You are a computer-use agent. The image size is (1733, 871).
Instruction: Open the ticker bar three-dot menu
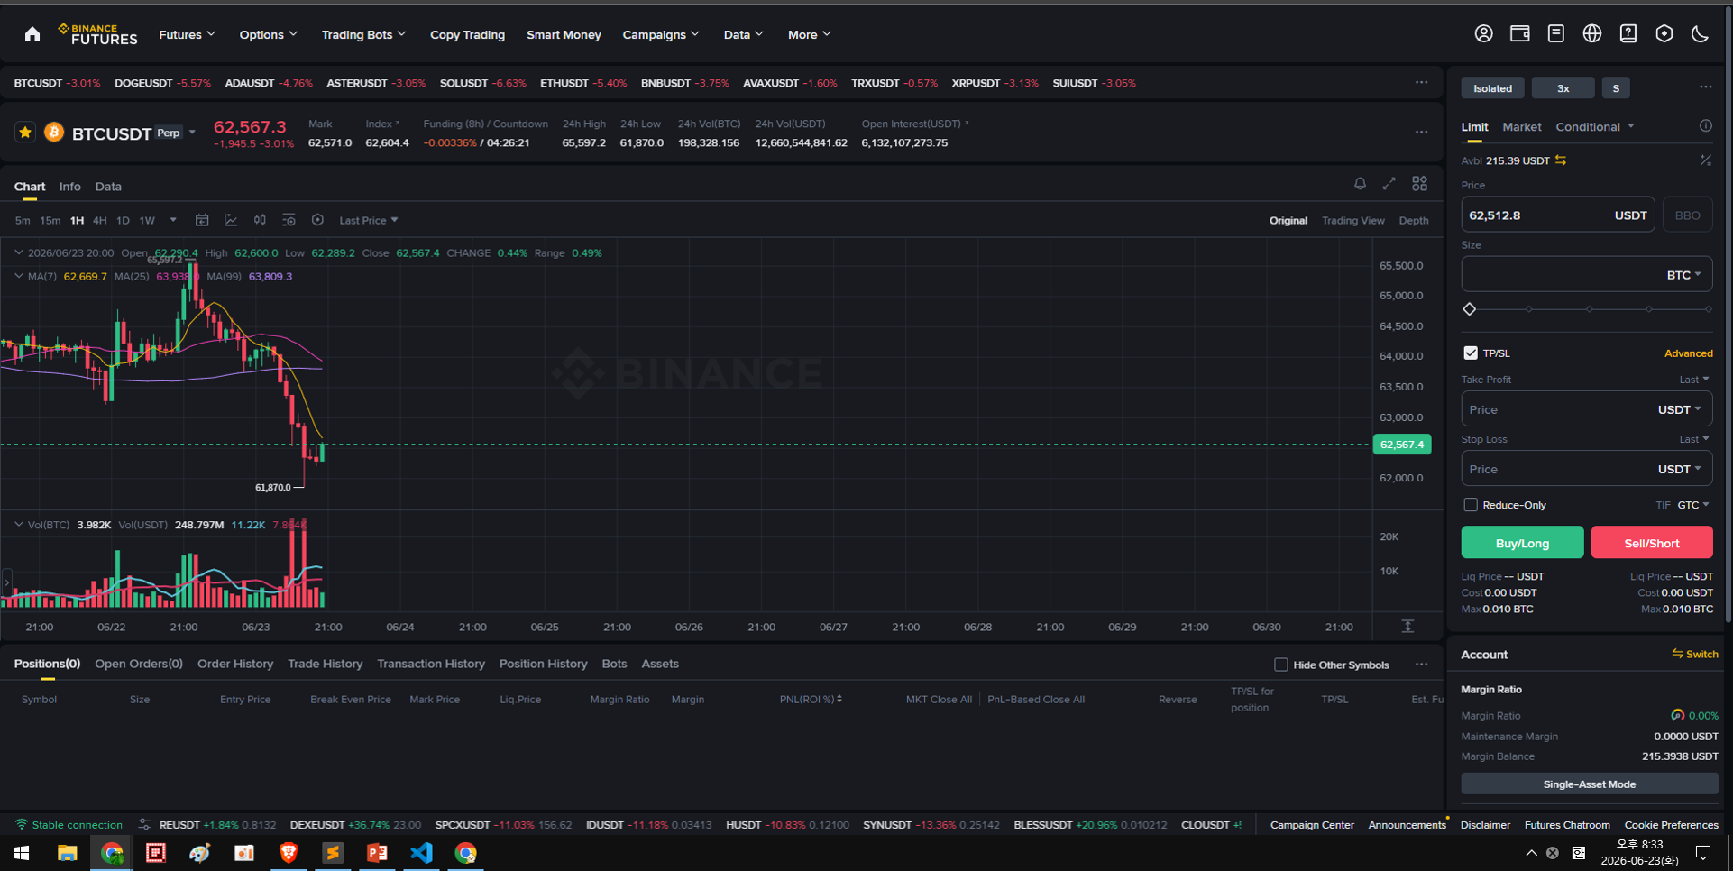point(1421,82)
